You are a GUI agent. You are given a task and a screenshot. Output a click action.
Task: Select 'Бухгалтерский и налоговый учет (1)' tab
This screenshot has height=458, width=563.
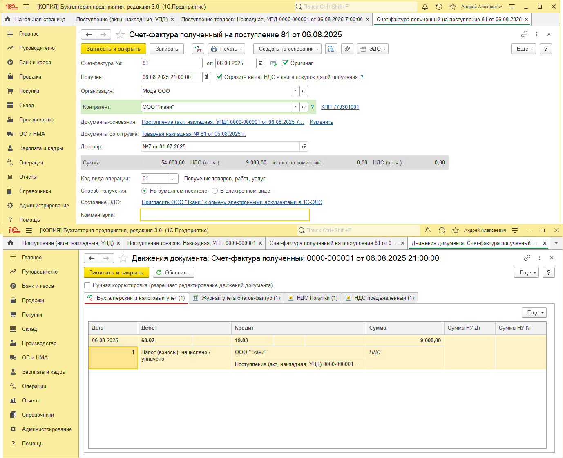(136, 298)
